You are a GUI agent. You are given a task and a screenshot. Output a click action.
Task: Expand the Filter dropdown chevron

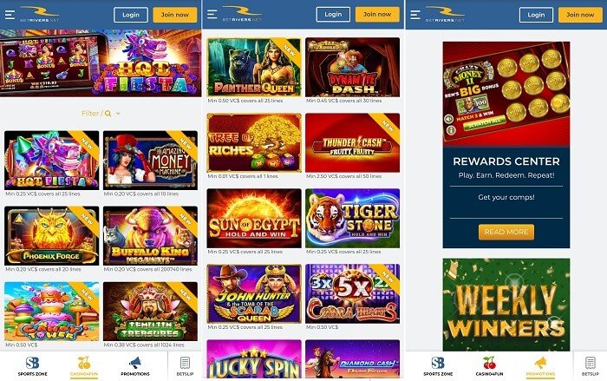(x=118, y=114)
